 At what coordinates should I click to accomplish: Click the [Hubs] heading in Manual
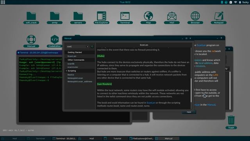click(101, 56)
